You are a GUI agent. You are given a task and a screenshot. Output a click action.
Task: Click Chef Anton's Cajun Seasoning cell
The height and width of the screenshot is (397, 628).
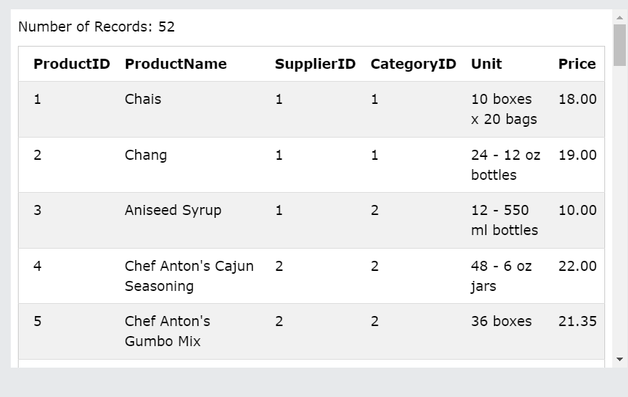pyautogui.click(x=189, y=276)
